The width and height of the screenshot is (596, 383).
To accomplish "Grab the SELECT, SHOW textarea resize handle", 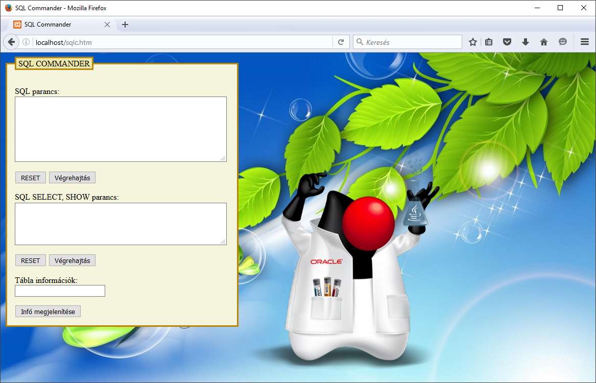I will pos(223,241).
